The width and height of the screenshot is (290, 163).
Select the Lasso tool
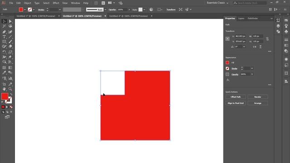(x=10, y=26)
